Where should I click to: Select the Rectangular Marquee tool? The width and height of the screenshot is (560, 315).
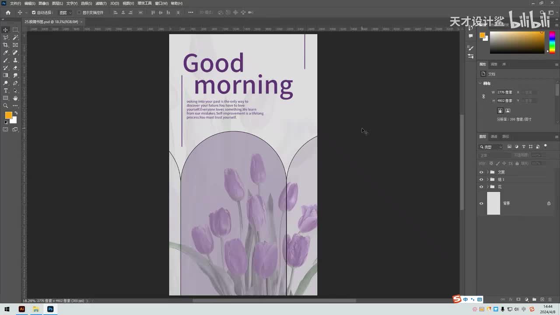coord(15,30)
